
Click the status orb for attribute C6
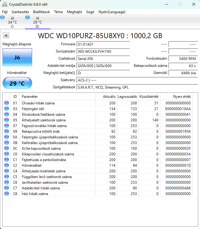click(x=7, y=182)
